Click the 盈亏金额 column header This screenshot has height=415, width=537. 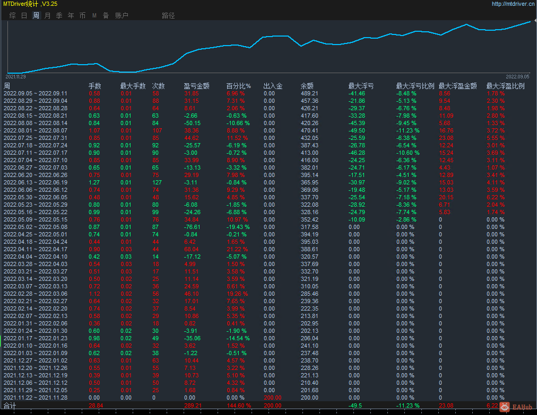[196, 86]
